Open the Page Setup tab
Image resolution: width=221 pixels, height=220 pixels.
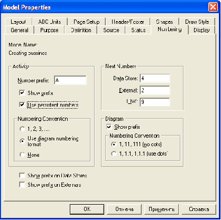(x=87, y=22)
